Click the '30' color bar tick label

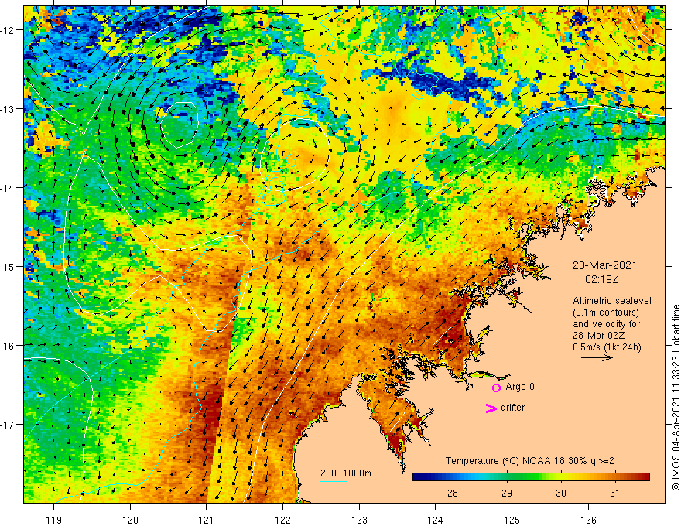(x=561, y=493)
